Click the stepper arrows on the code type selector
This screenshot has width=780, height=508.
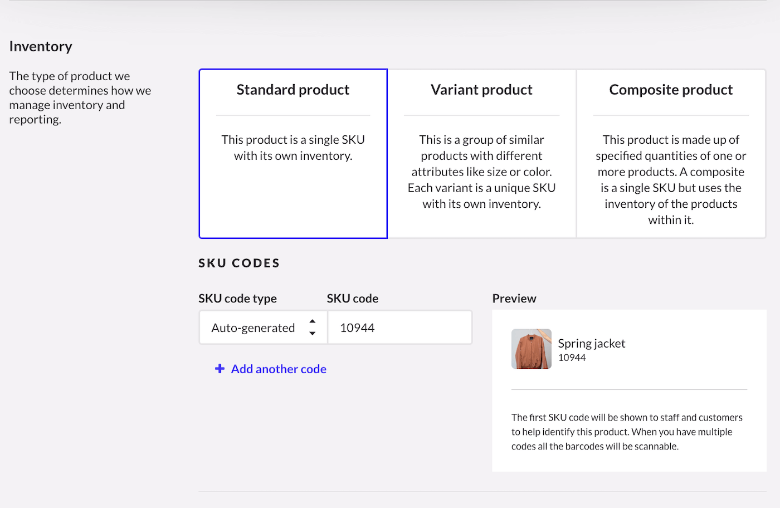pos(313,327)
